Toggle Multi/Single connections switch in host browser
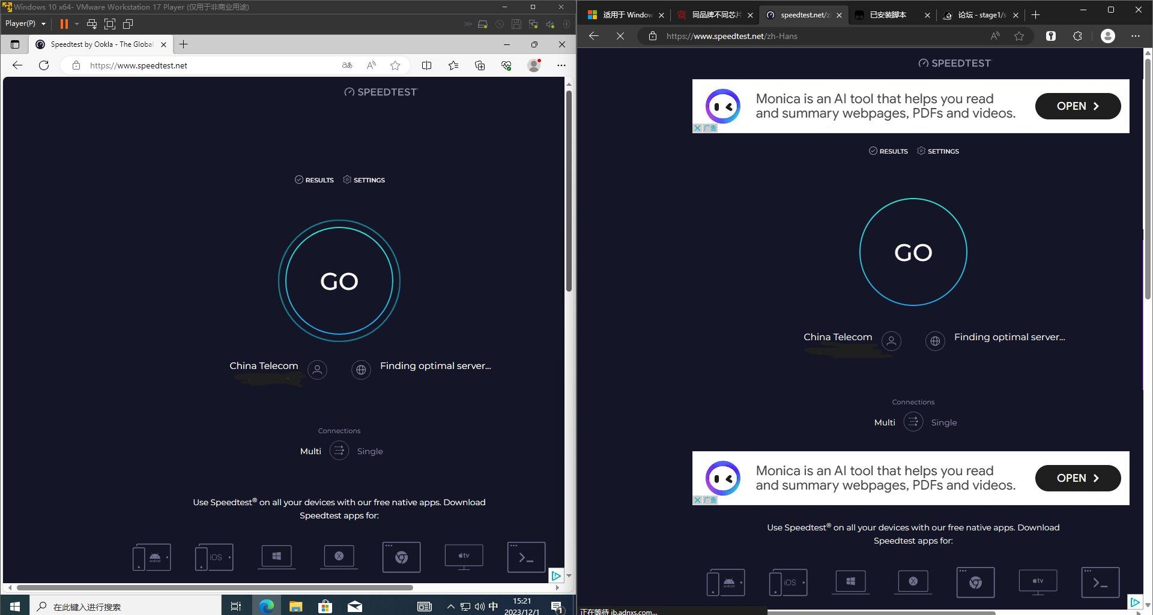 [x=913, y=422]
